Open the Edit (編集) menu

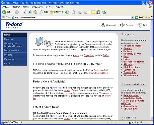coord(16,7)
